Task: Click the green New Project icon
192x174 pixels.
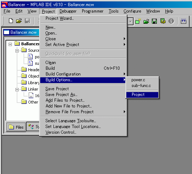Action: (x=138, y=21)
